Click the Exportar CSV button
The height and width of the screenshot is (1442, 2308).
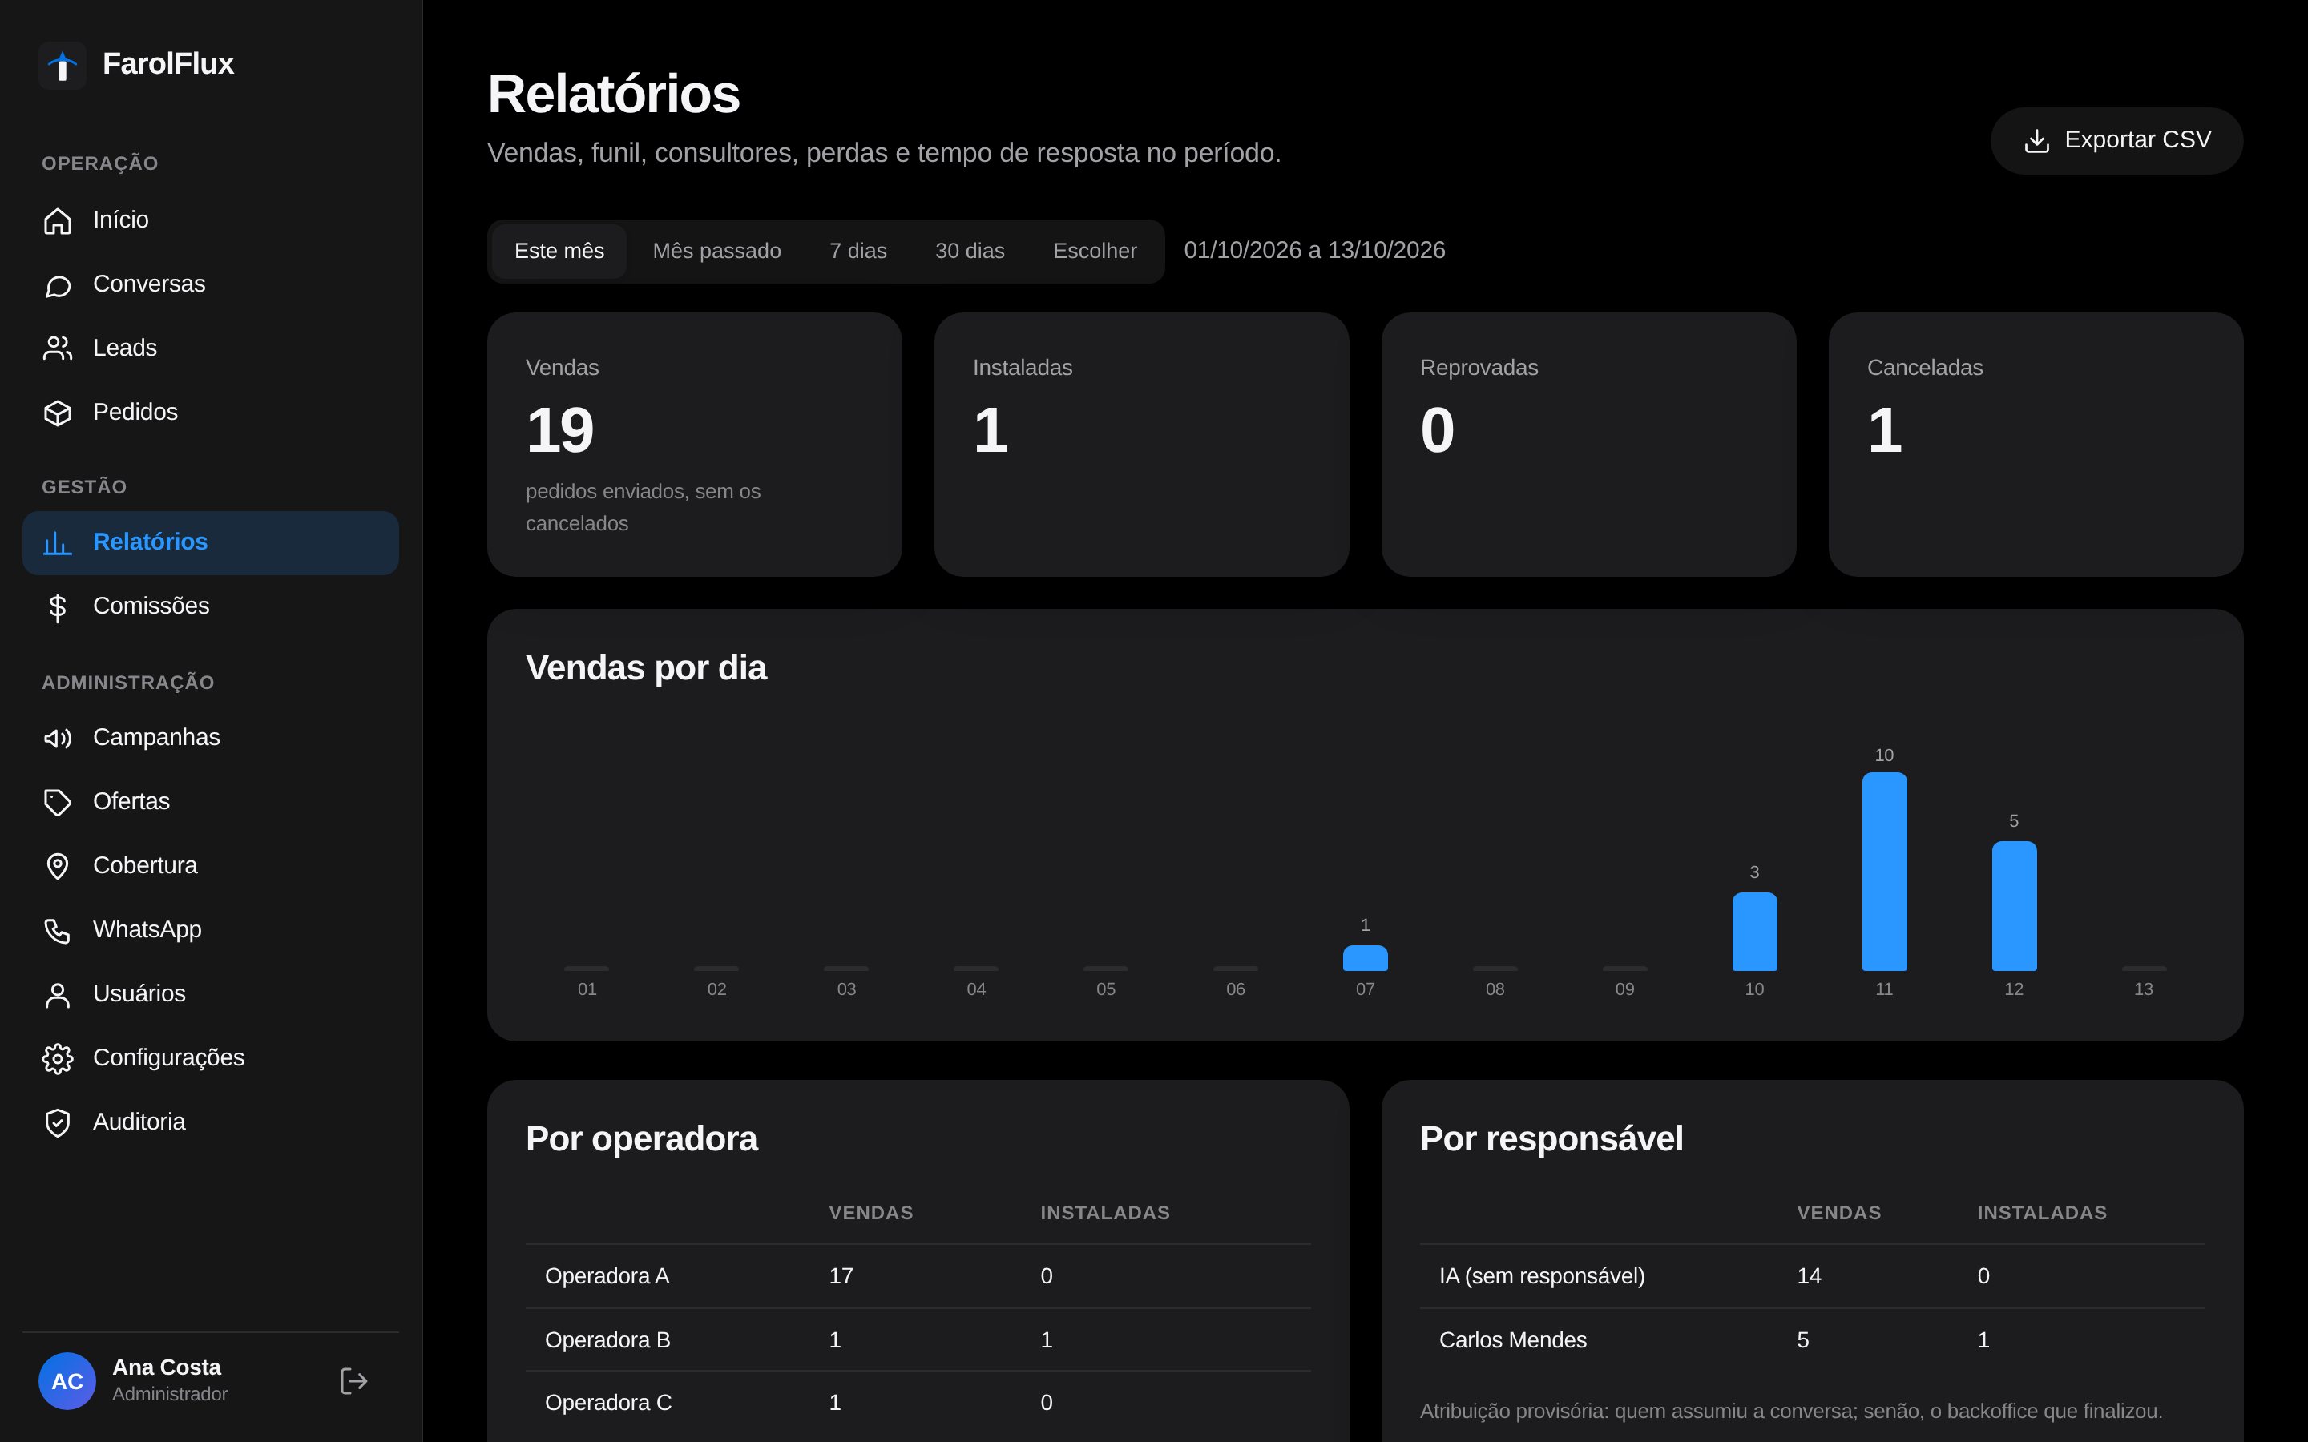coord(2116,140)
